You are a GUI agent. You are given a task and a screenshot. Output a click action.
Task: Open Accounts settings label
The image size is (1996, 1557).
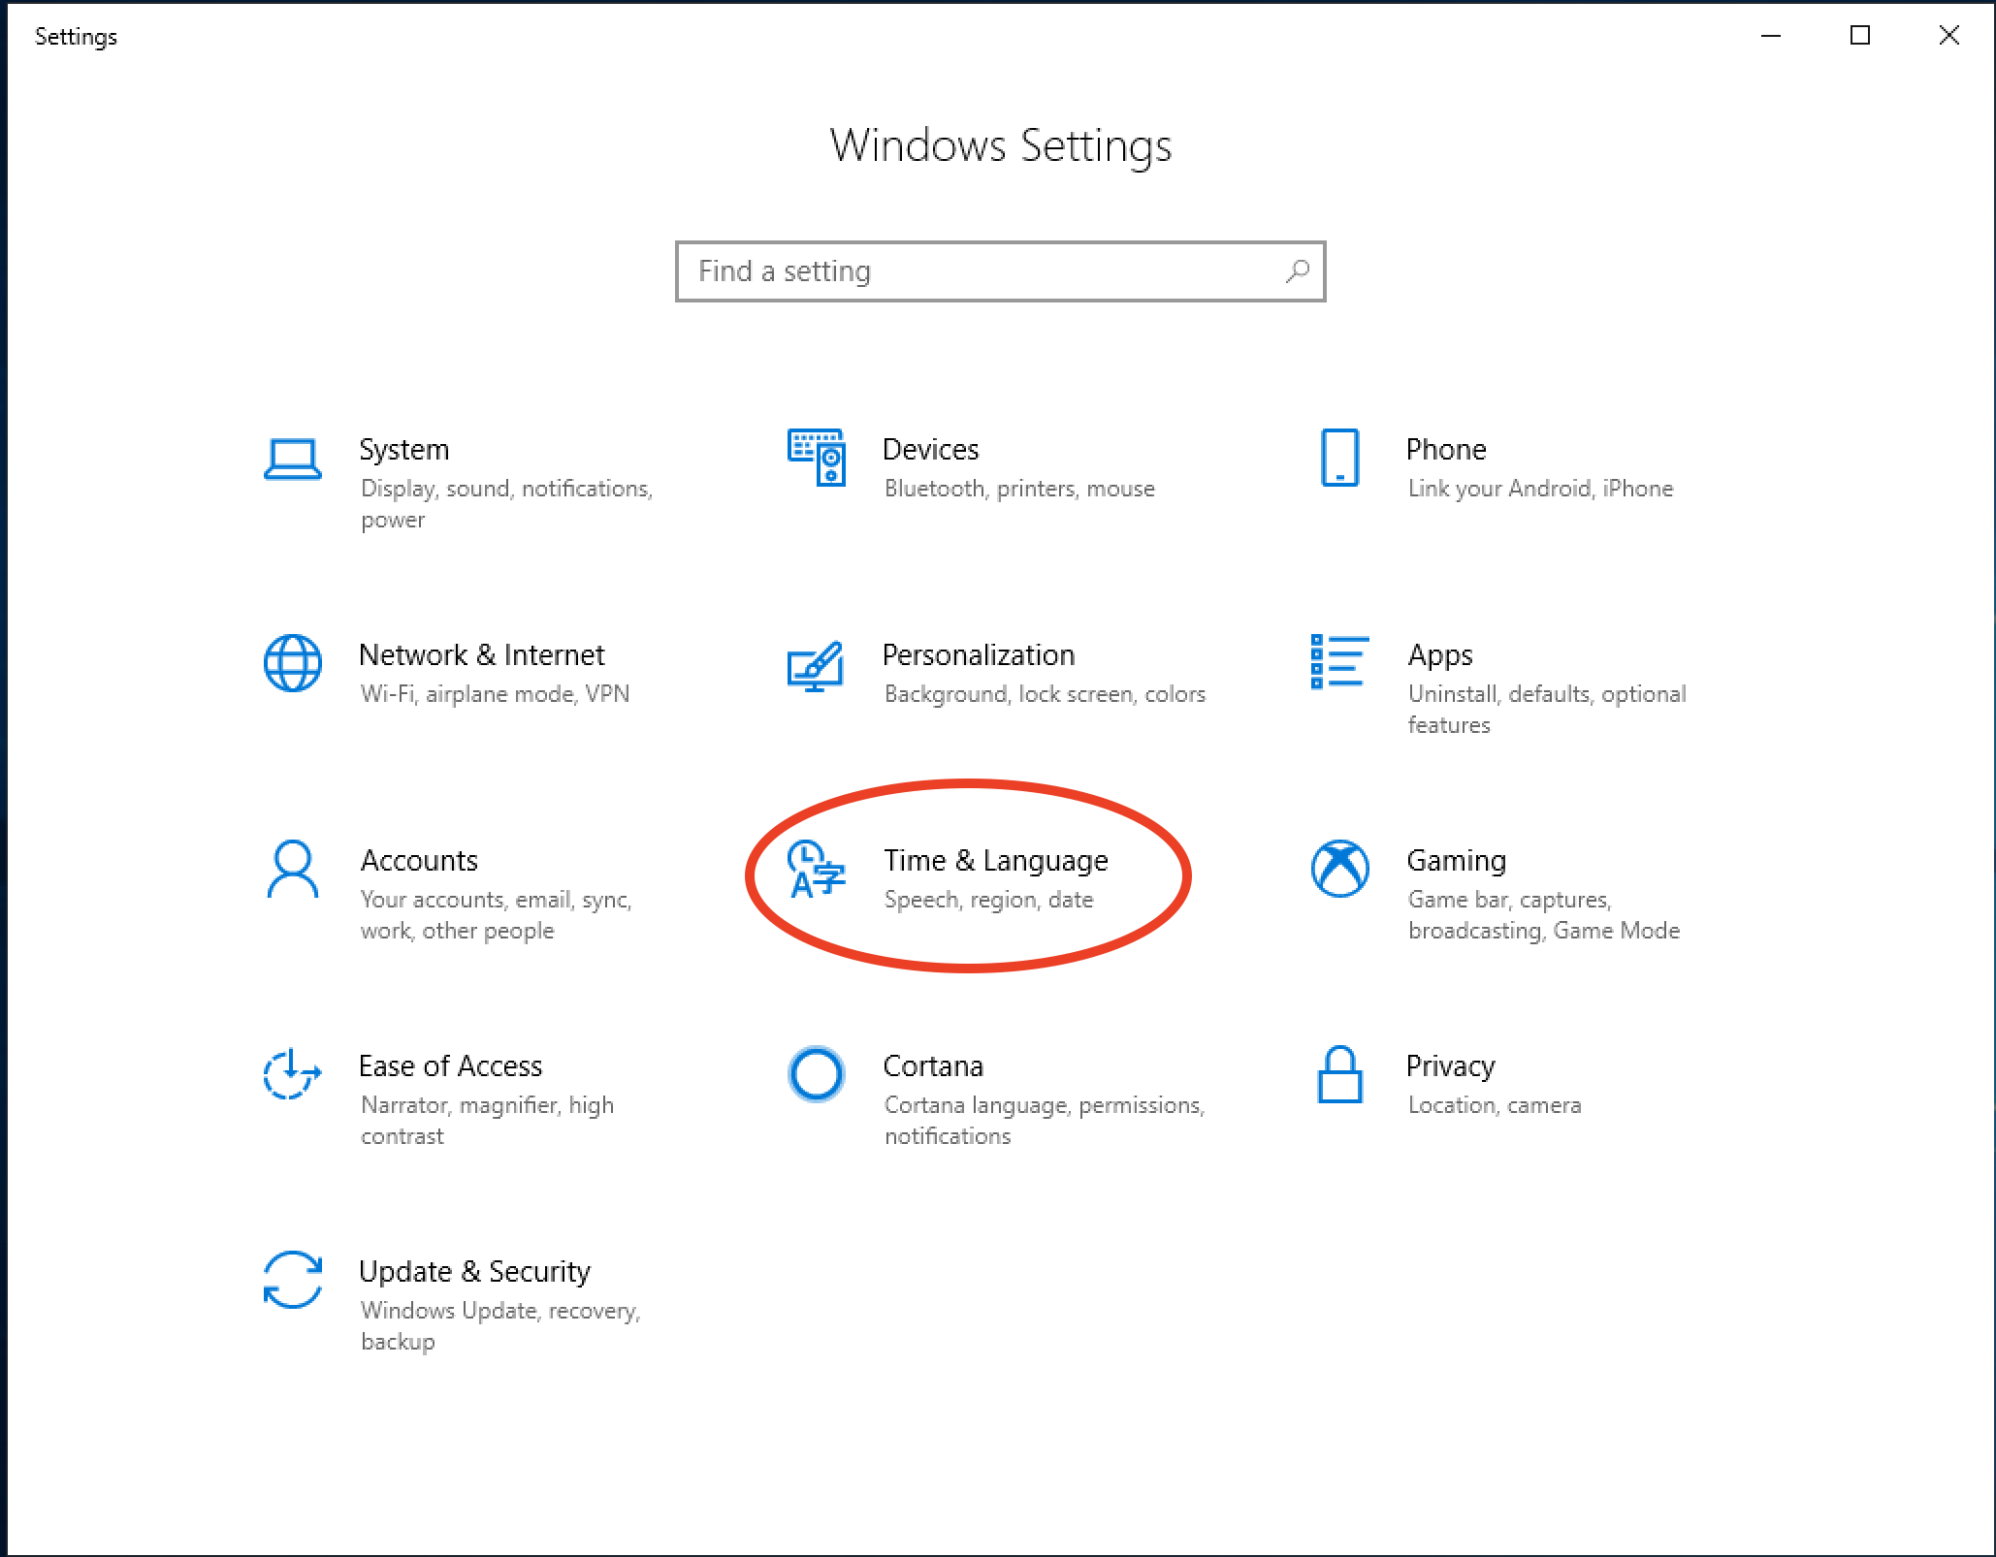click(x=419, y=860)
